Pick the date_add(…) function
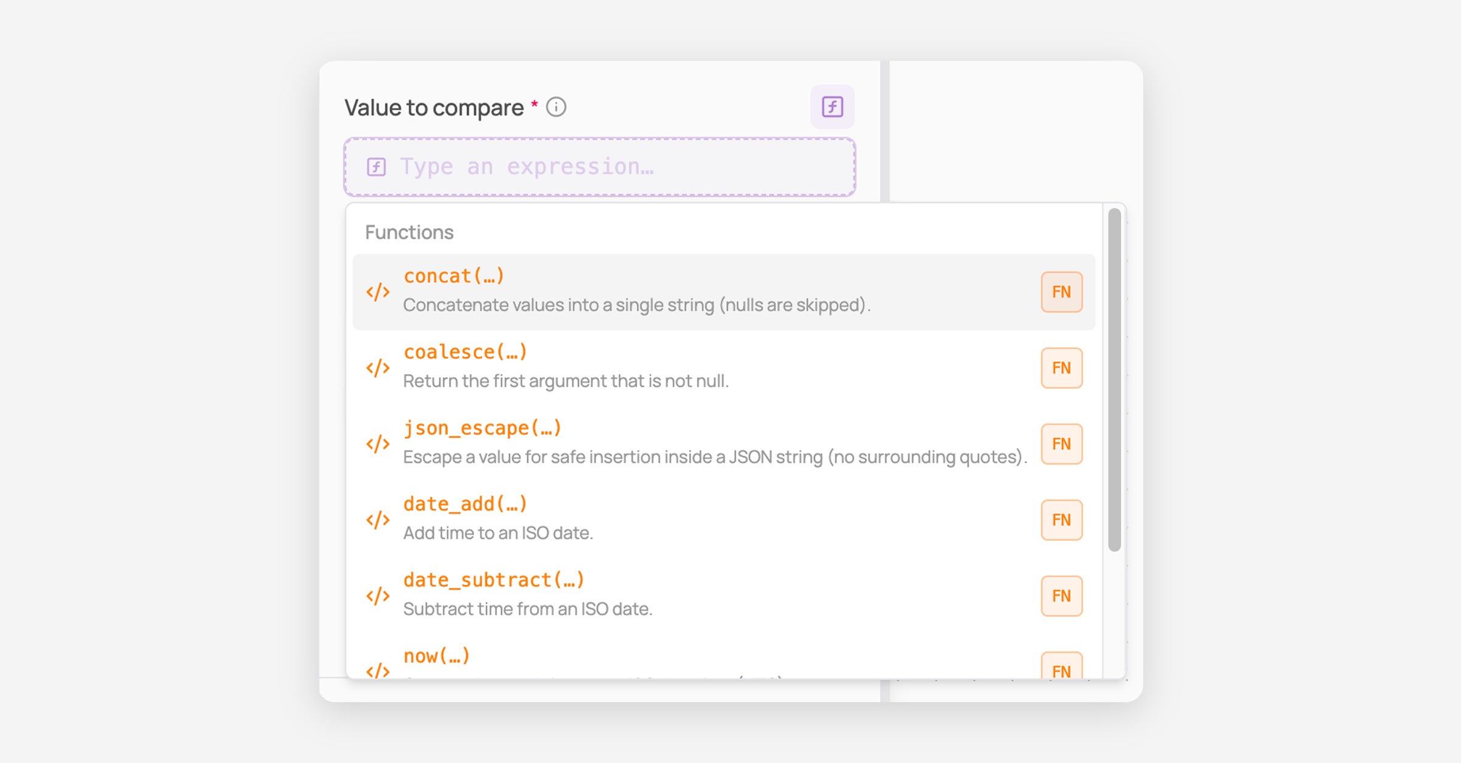 tap(724, 520)
